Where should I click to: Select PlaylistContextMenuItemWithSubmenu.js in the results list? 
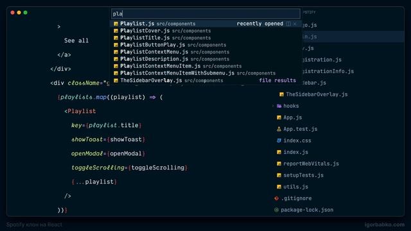point(205,73)
